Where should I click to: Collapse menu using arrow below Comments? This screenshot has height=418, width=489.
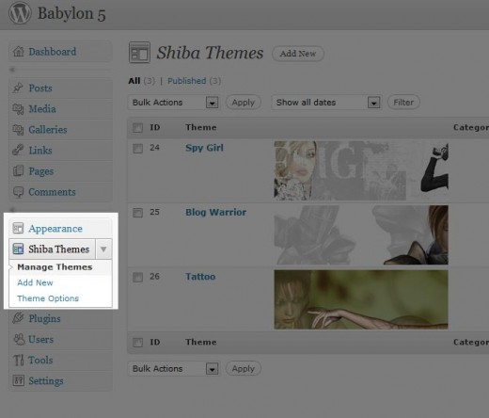[x=12, y=210]
